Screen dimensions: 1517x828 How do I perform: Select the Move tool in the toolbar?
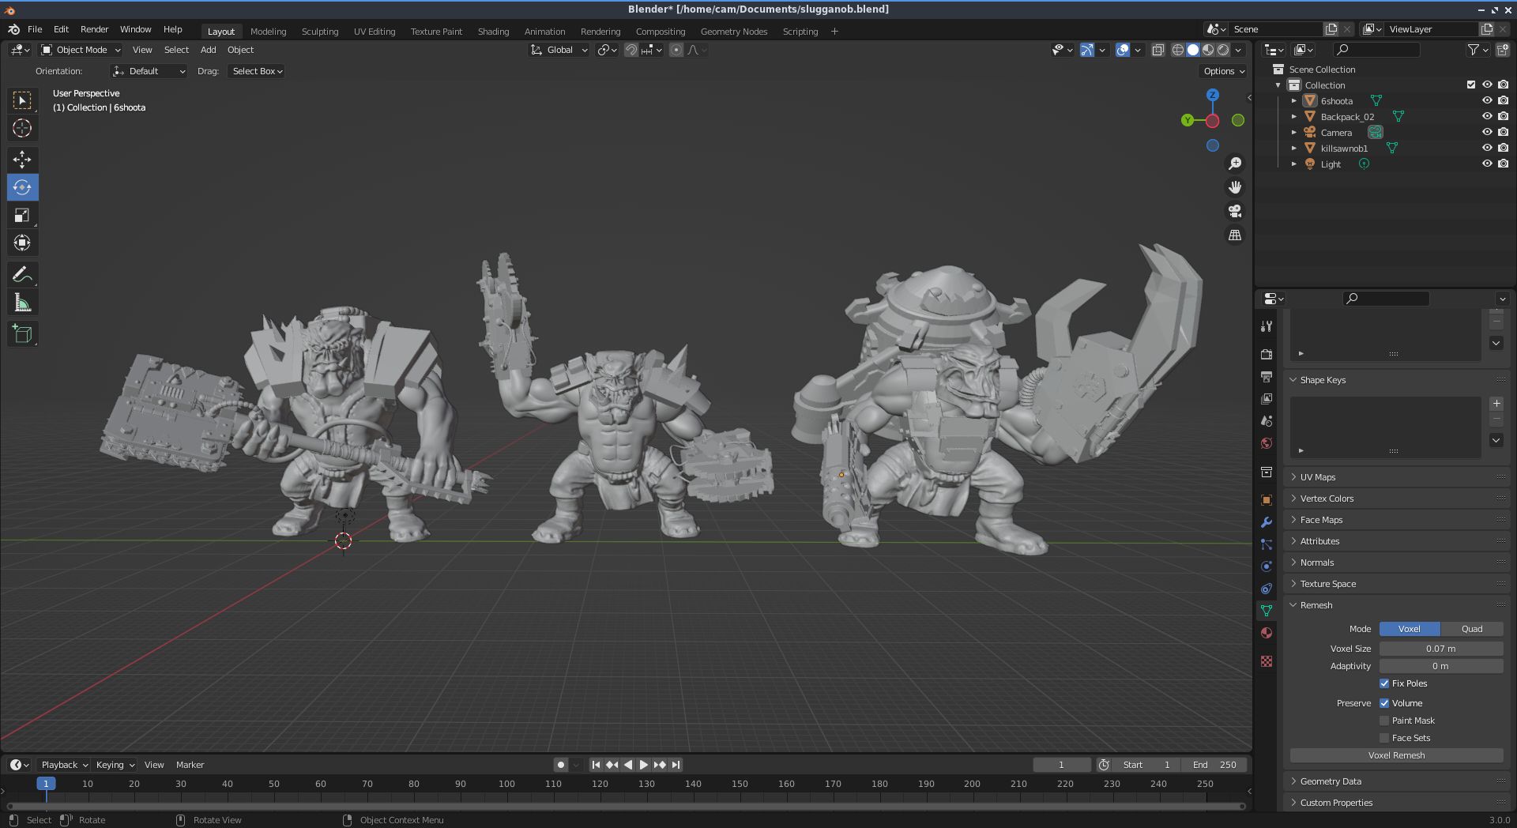tap(22, 160)
